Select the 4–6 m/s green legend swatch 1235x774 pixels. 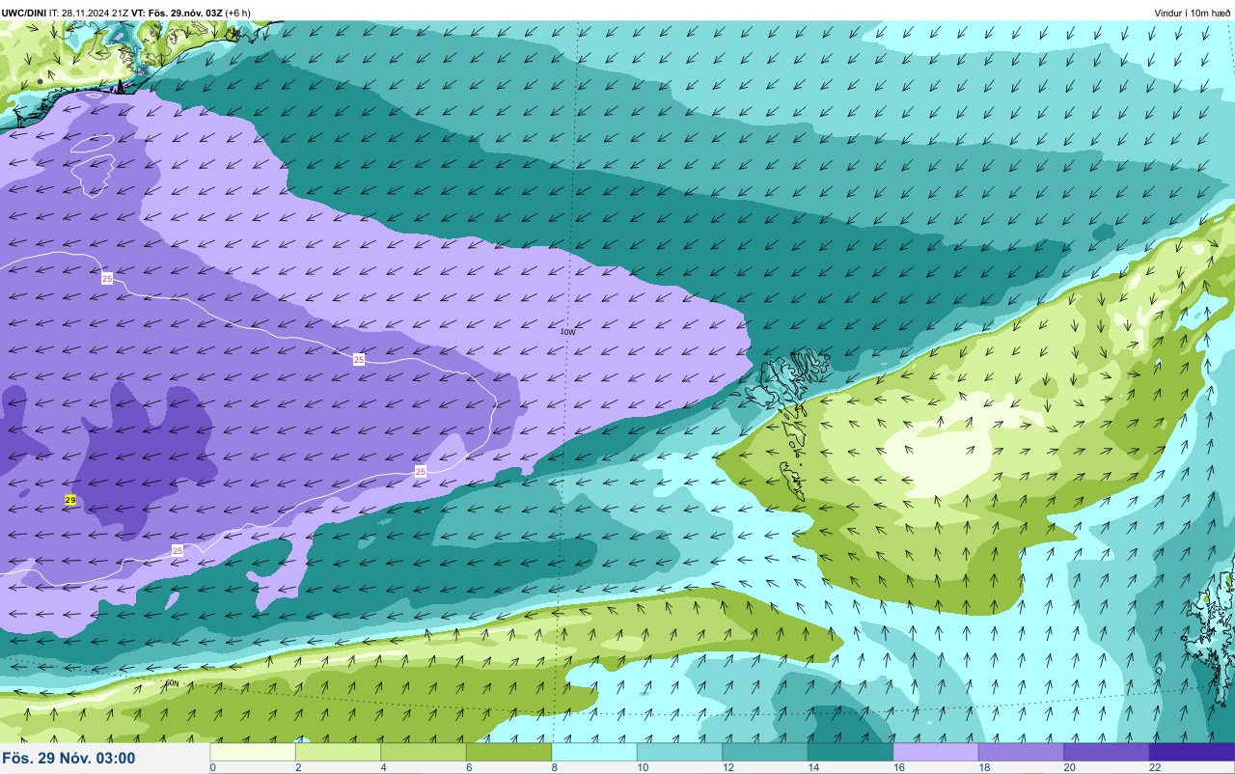(424, 752)
